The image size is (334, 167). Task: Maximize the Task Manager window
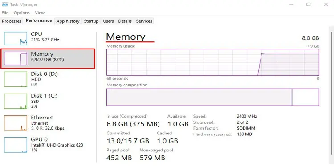point(308,4)
